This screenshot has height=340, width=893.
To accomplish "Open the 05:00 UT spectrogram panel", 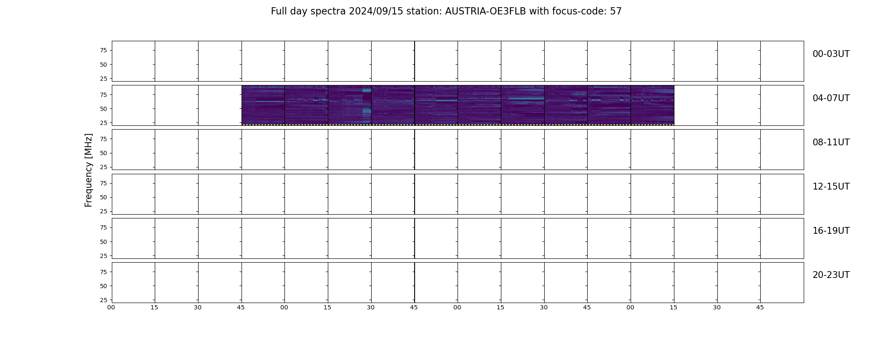I will click(306, 105).
